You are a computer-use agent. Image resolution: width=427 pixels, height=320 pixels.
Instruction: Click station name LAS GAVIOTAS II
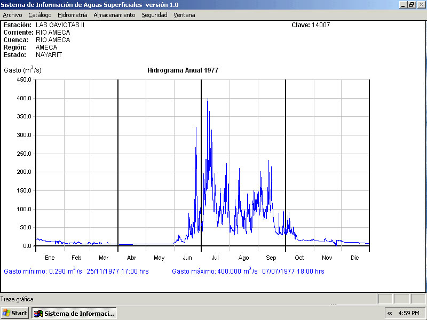60,25
